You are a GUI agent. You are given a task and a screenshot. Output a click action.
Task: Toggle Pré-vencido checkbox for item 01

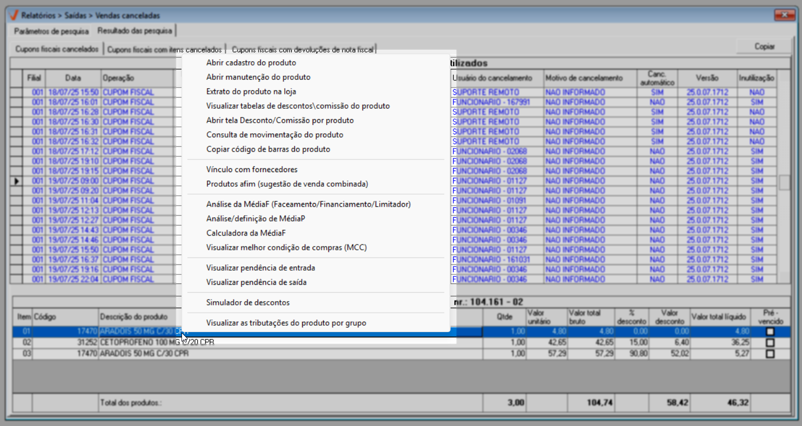(x=769, y=332)
